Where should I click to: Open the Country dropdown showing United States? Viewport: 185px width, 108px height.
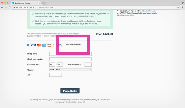[71, 69]
